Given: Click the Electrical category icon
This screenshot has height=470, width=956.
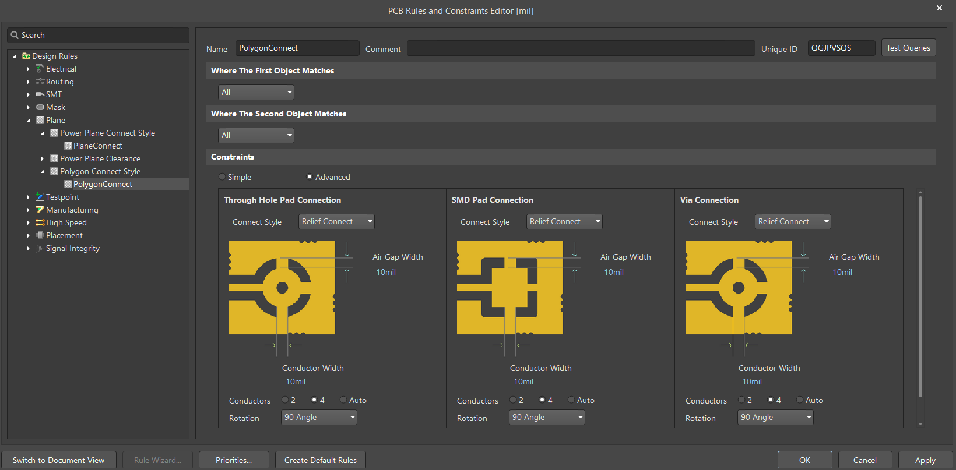Looking at the screenshot, I should (x=40, y=69).
